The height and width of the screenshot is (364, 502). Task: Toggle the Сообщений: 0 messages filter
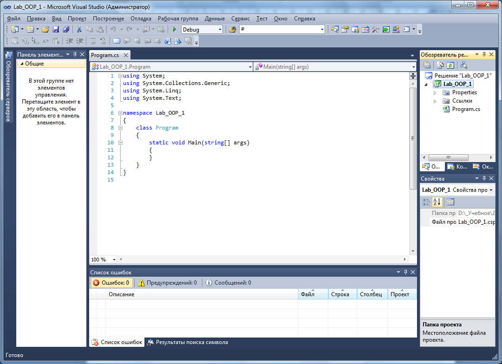click(228, 283)
